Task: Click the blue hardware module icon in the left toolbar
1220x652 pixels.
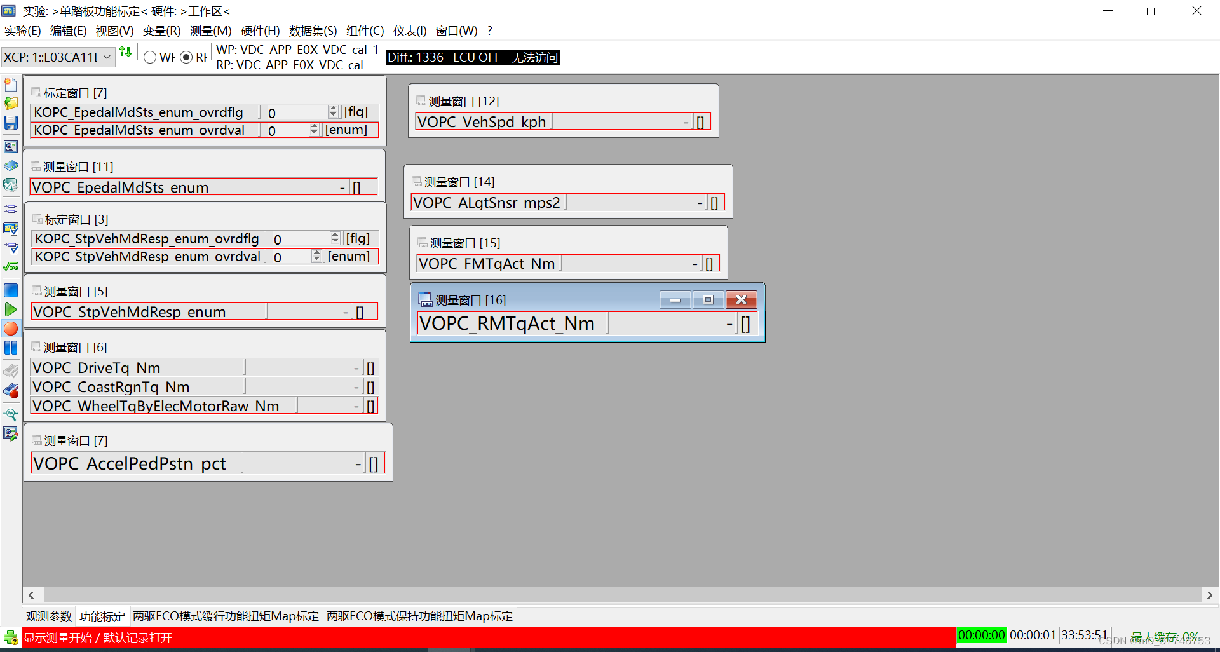Action: click(11, 166)
